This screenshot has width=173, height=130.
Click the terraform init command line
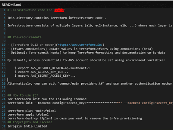pos(90,103)
